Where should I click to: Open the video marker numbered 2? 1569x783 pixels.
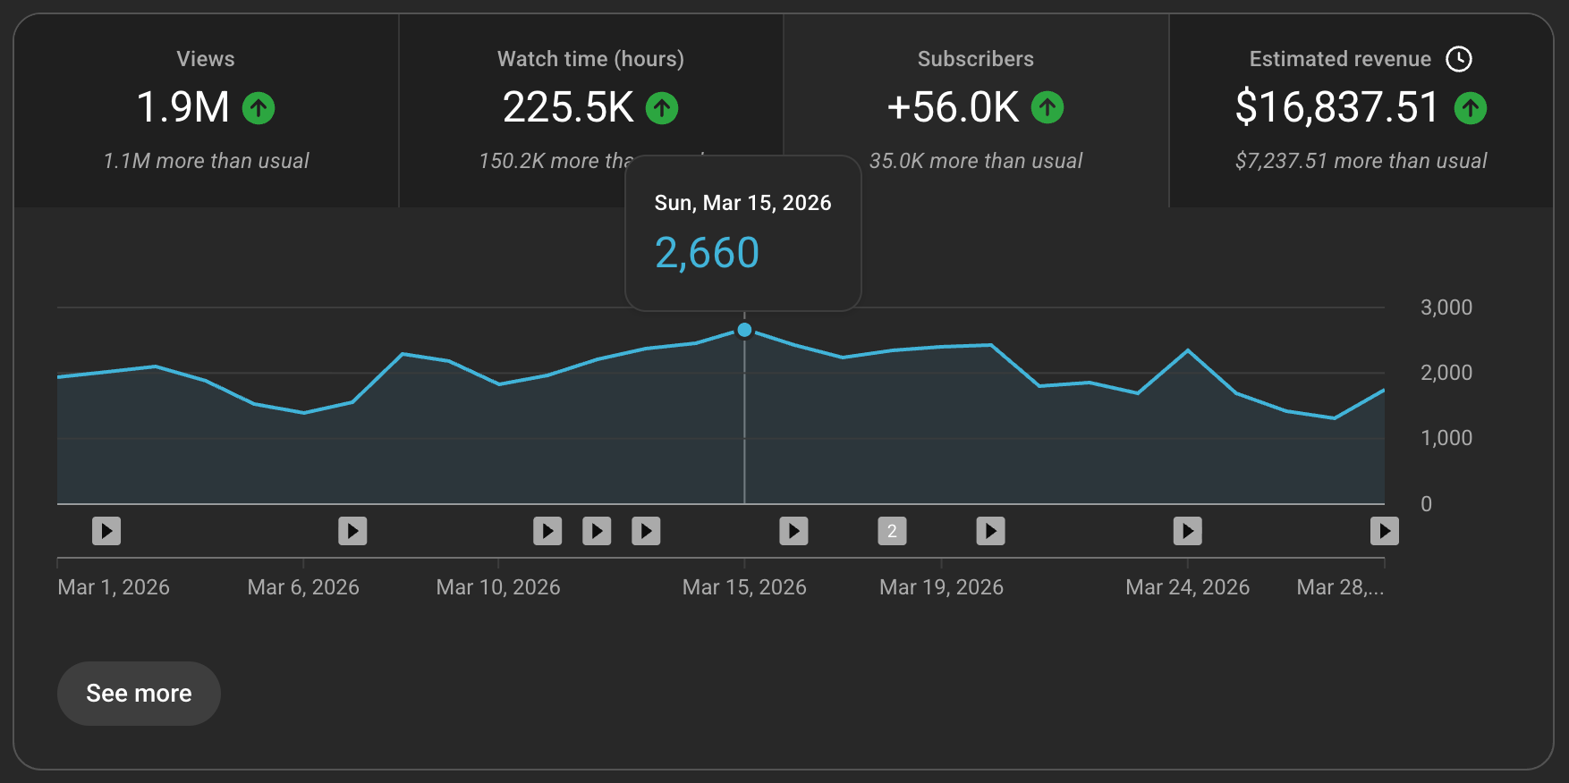(892, 531)
